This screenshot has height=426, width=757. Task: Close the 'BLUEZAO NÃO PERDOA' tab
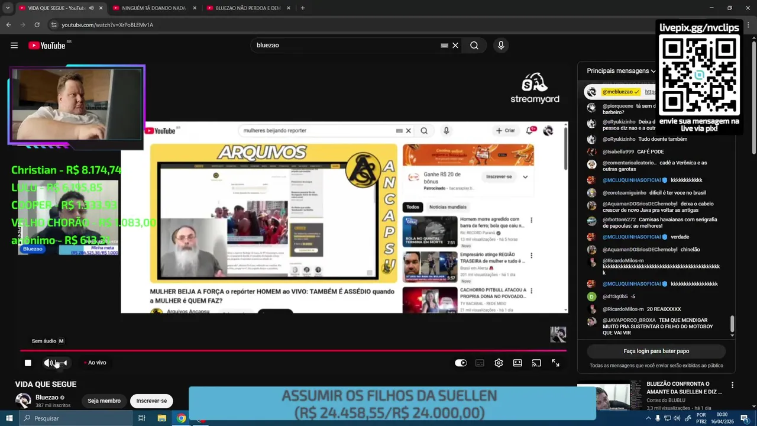click(289, 8)
